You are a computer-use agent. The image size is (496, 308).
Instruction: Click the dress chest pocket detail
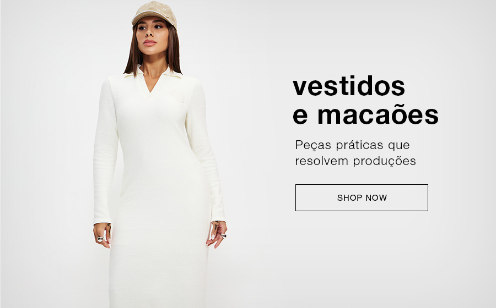coord(177,97)
